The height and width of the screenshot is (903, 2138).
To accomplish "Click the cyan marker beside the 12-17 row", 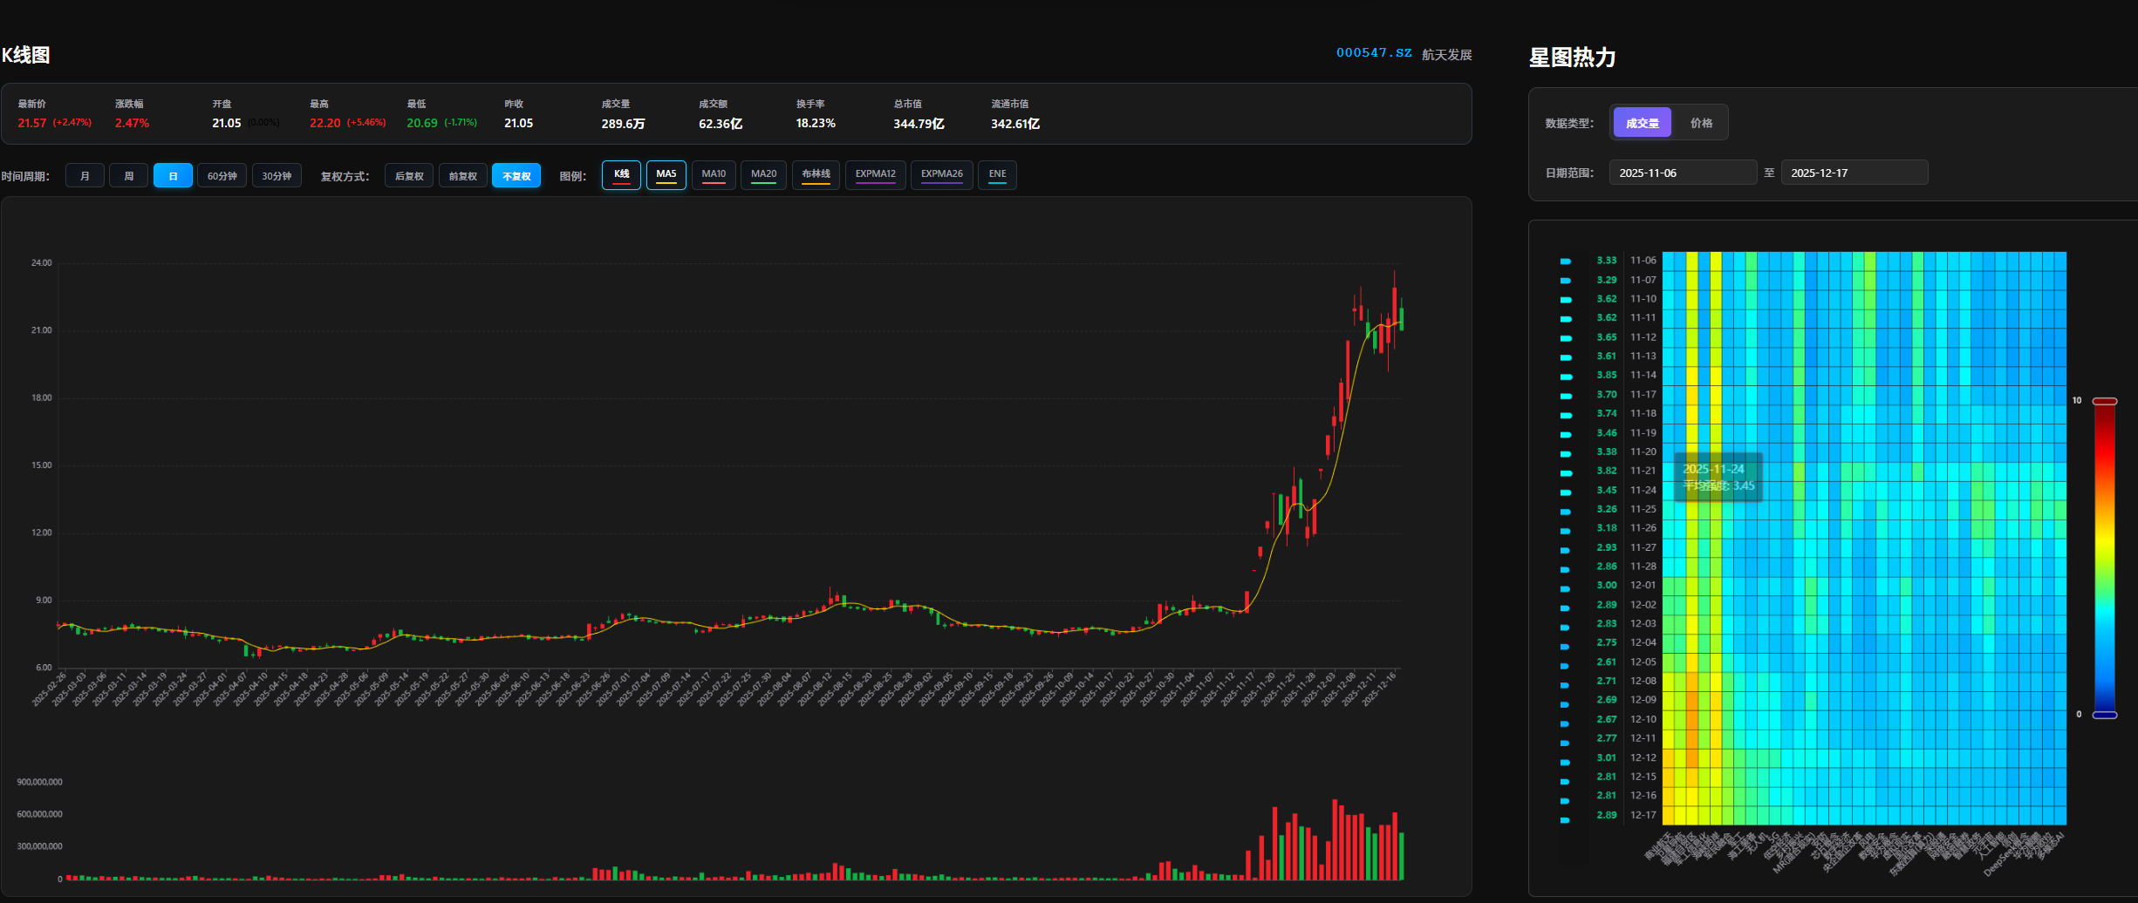I will [1565, 820].
